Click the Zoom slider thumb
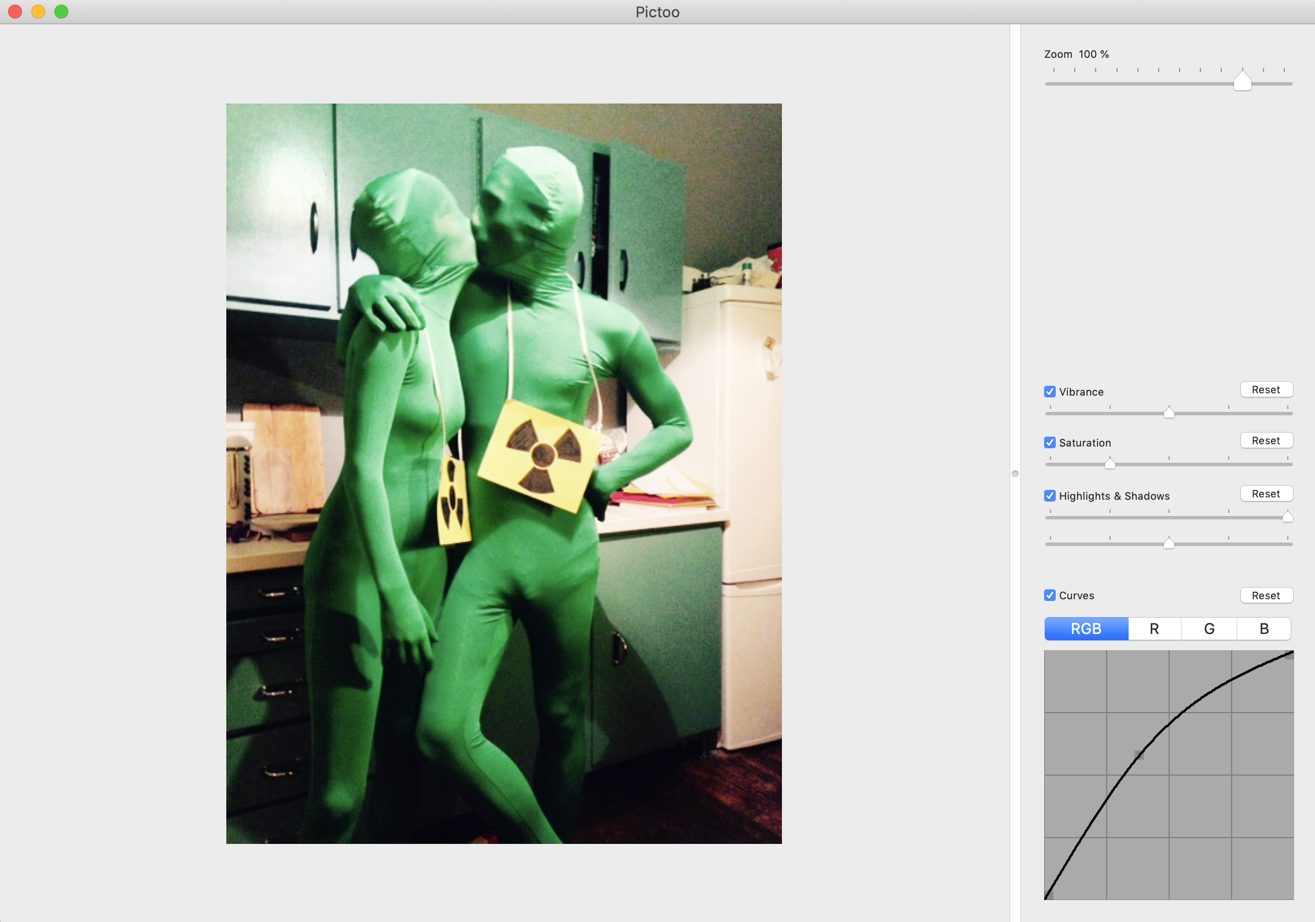The width and height of the screenshot is (1315, 922). tap(1242, 81)
